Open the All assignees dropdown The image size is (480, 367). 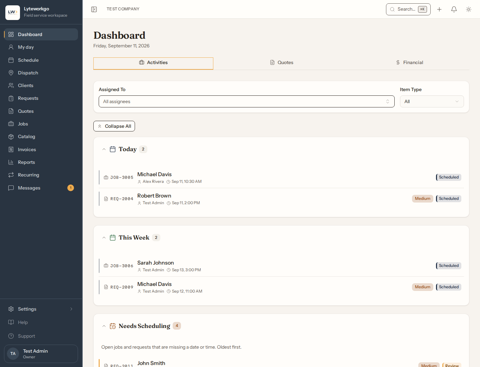coord(247,101)
